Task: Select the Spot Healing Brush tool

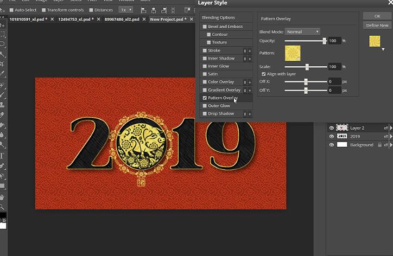Action: [x=2, y=85]
